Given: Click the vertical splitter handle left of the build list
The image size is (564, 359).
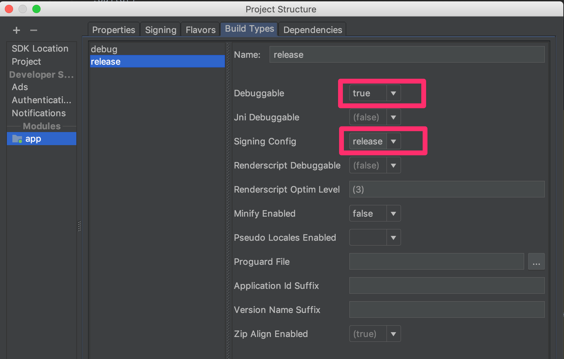Looking at the screenshot, I should pyautogui.click(x=79, y=226).
